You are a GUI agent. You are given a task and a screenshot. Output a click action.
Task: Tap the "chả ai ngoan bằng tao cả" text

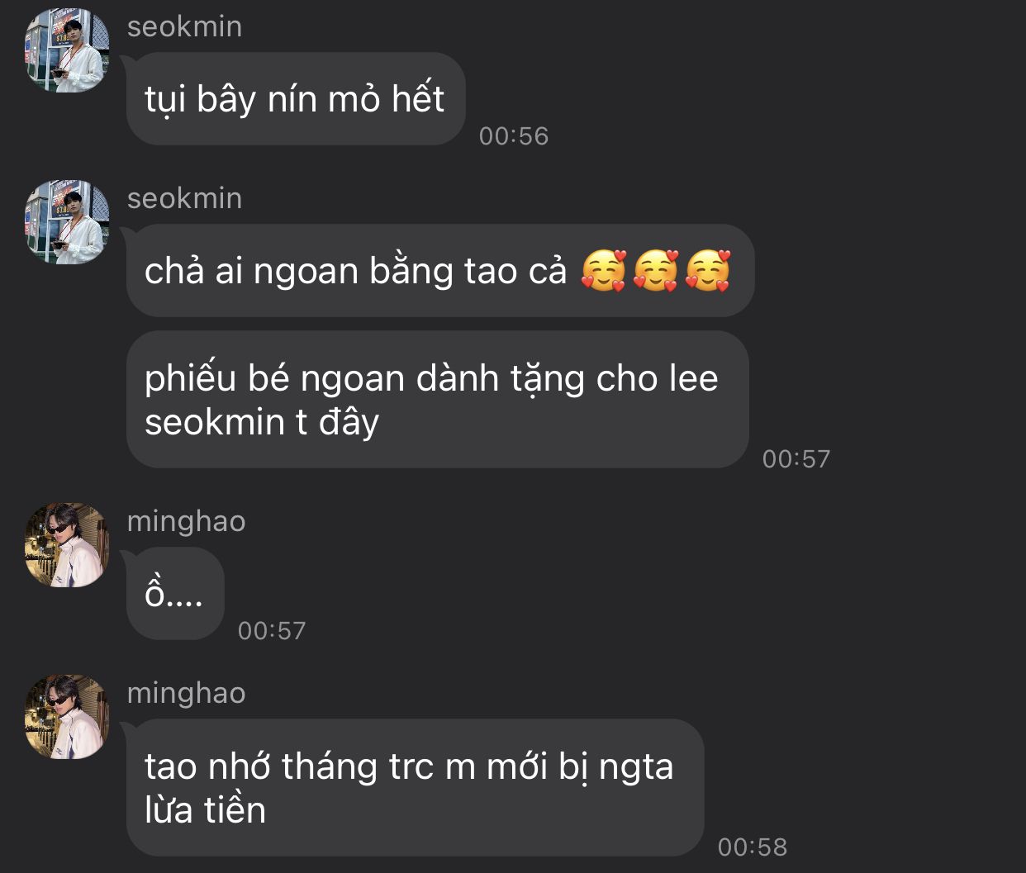click(x=356, y=271)
